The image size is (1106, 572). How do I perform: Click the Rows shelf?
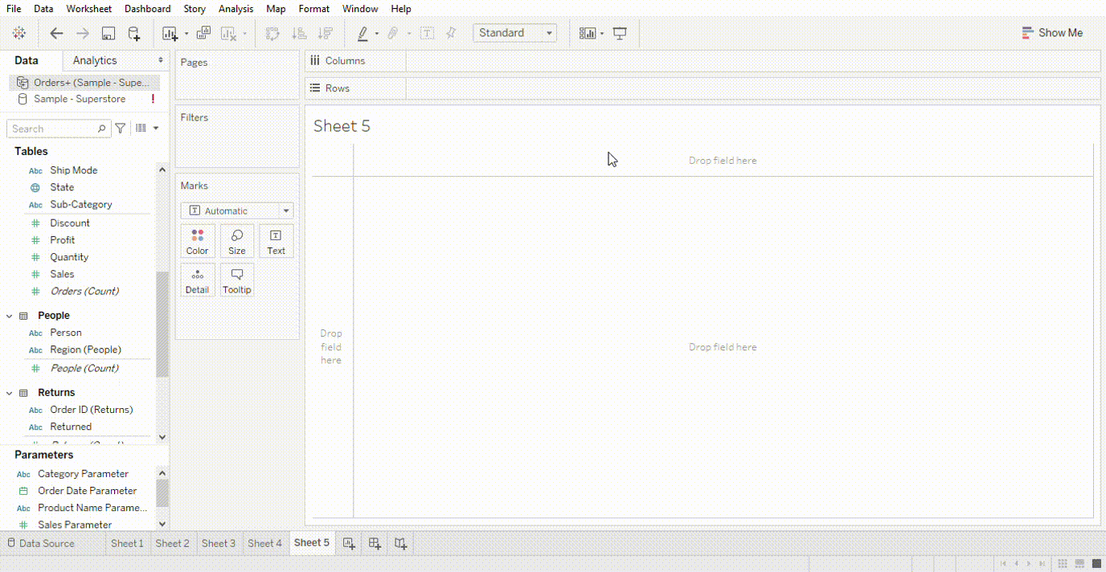[703, 88]
